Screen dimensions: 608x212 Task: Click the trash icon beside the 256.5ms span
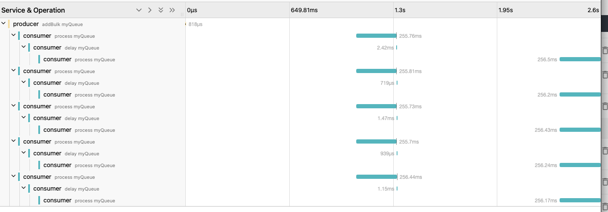coord(605,50)
